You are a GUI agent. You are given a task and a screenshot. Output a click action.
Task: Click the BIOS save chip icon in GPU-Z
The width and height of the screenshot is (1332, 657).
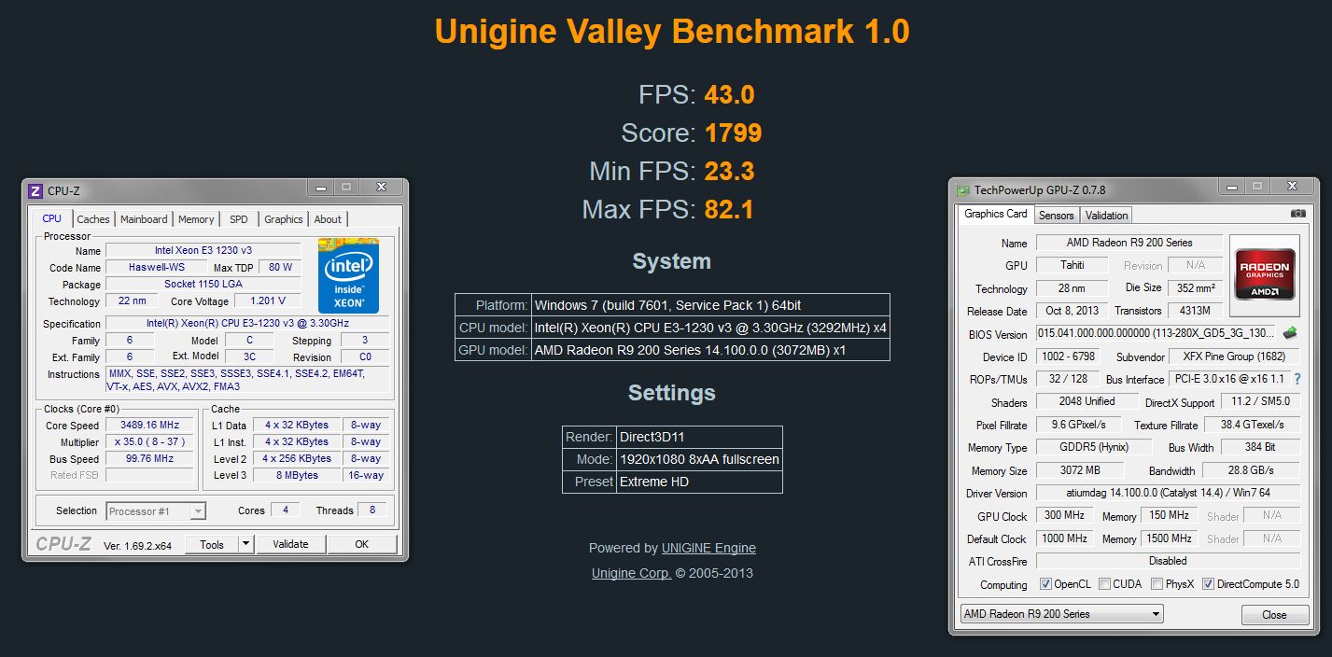(1290, 333)
